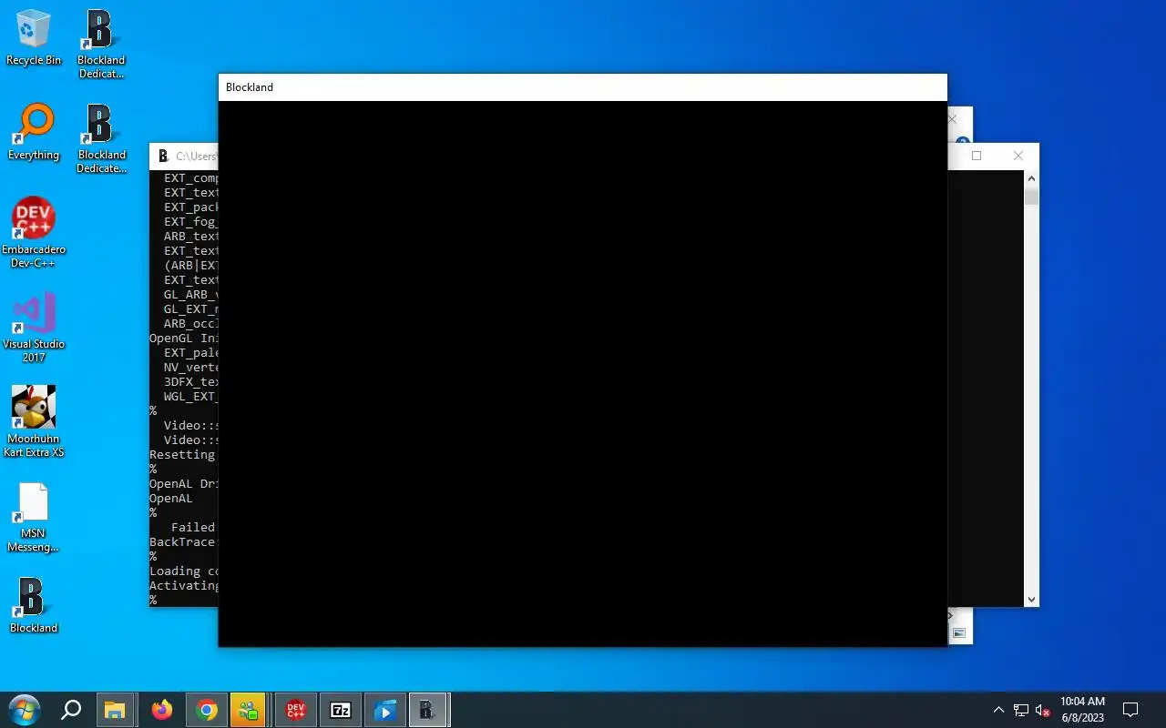Open the Recycle Bin desktop icon
This screenshot has width=1166, height=728.
click(x=34, y=38)
